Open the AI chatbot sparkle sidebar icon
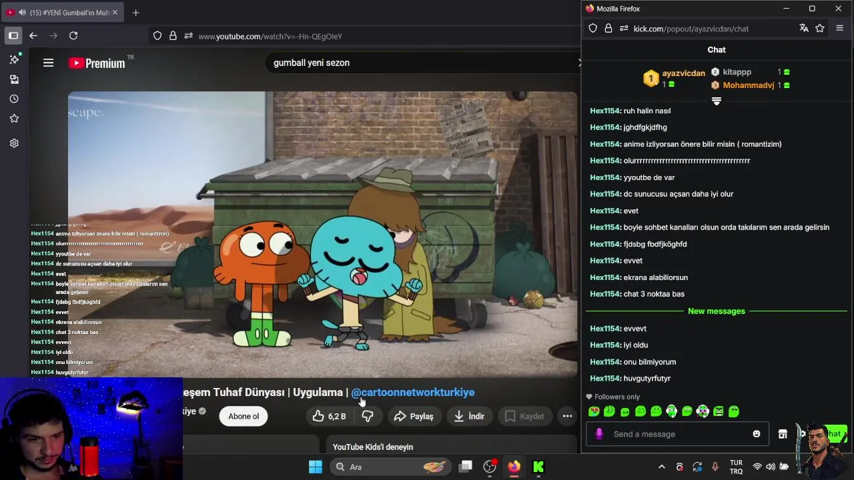This screenshot has height=480, width=854. click(x=14, y=59)
